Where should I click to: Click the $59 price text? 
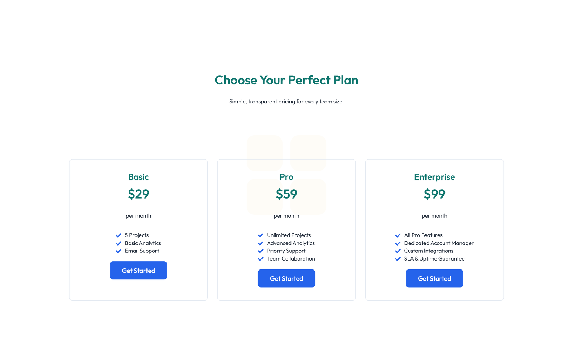[286, 194]
